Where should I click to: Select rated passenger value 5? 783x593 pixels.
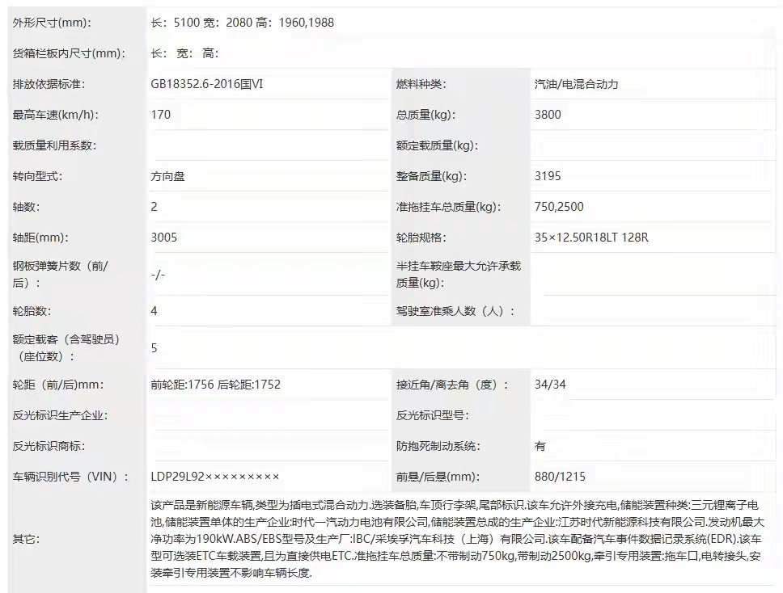tap(154, 348)
